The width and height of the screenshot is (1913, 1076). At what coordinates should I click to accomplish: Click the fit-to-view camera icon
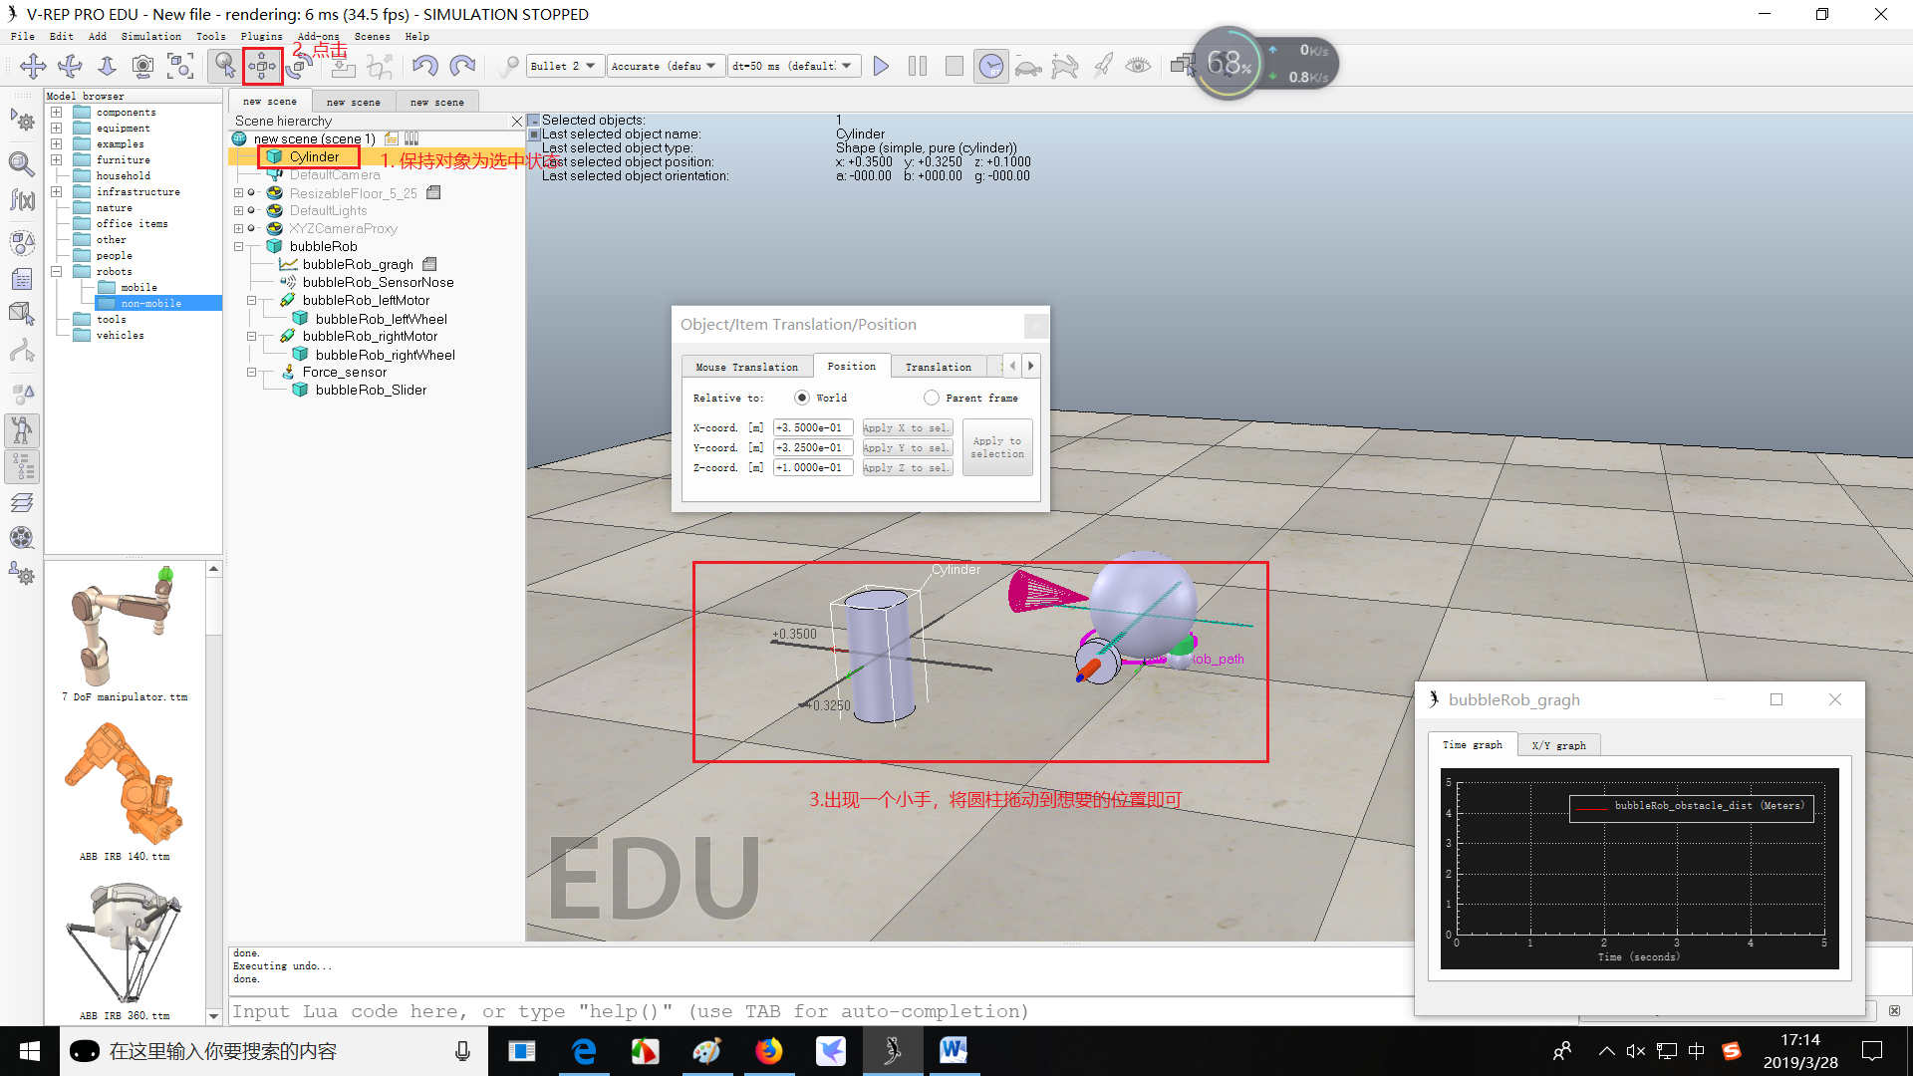(x=180, y=67)
